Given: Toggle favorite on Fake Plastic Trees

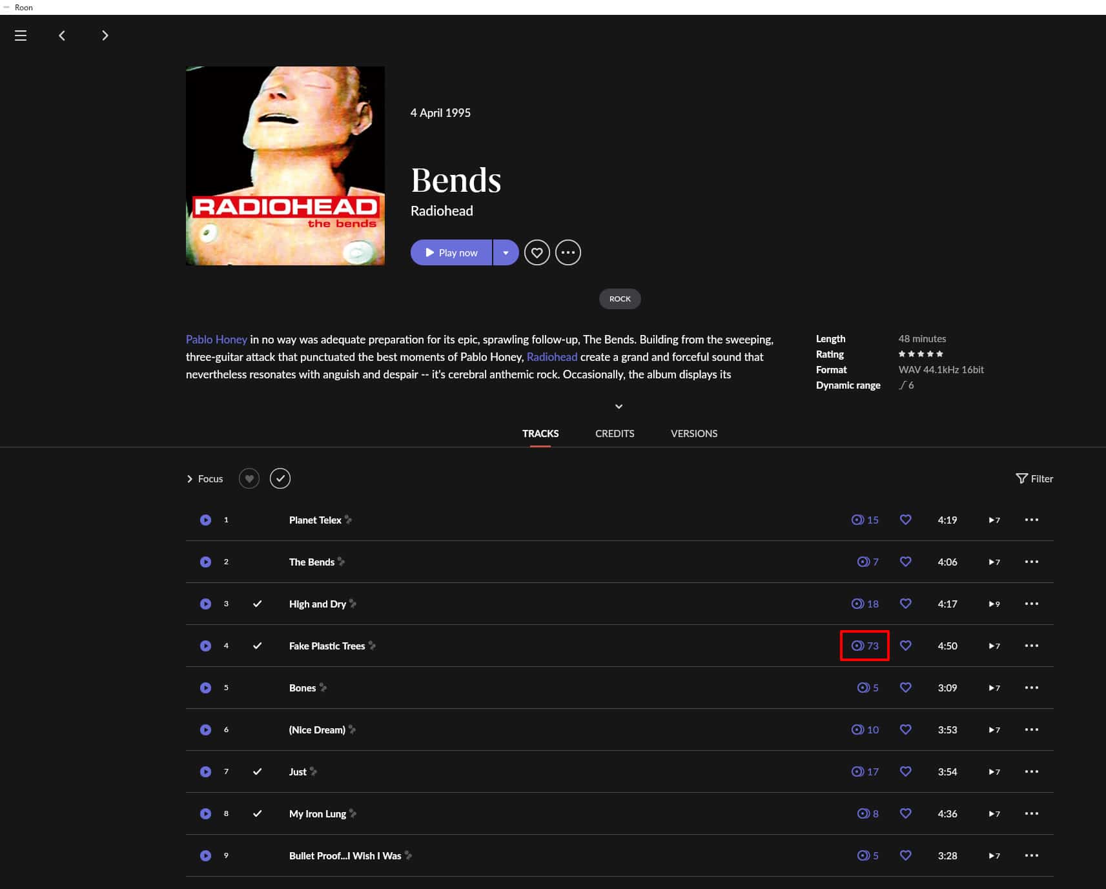Looking at the screenshot, I should [x=906, y=646].
